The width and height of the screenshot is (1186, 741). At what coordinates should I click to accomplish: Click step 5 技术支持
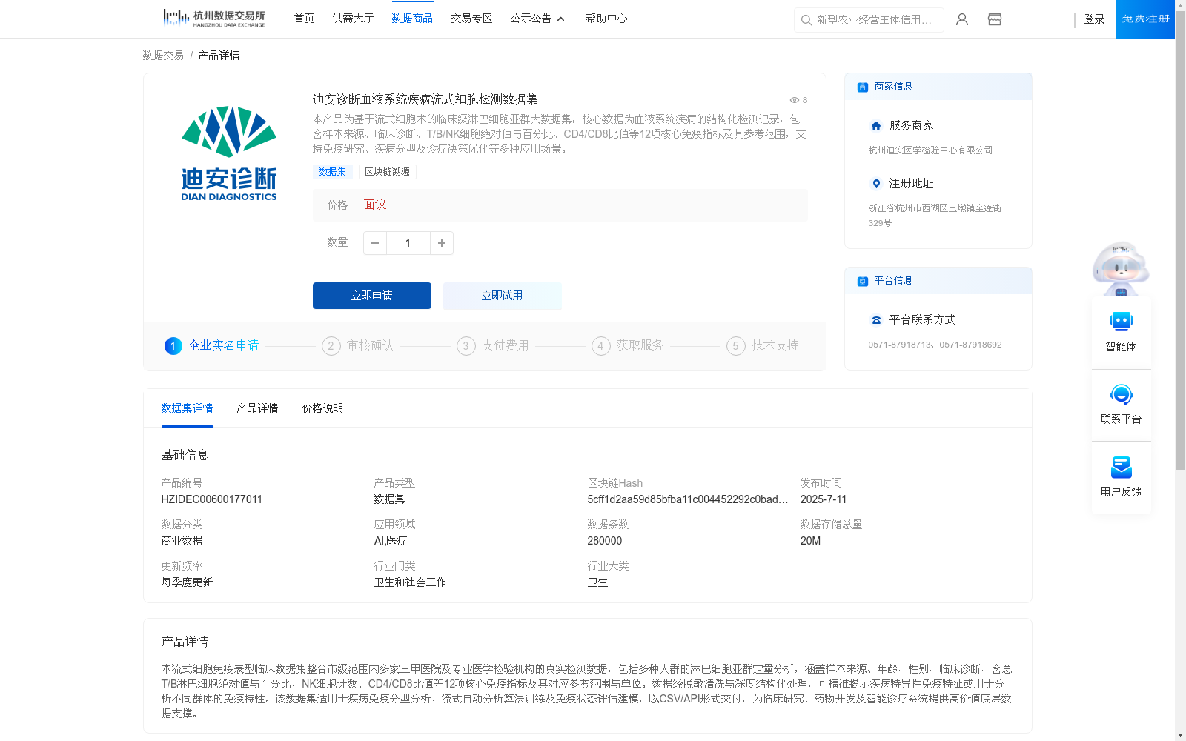pos(763,346)
